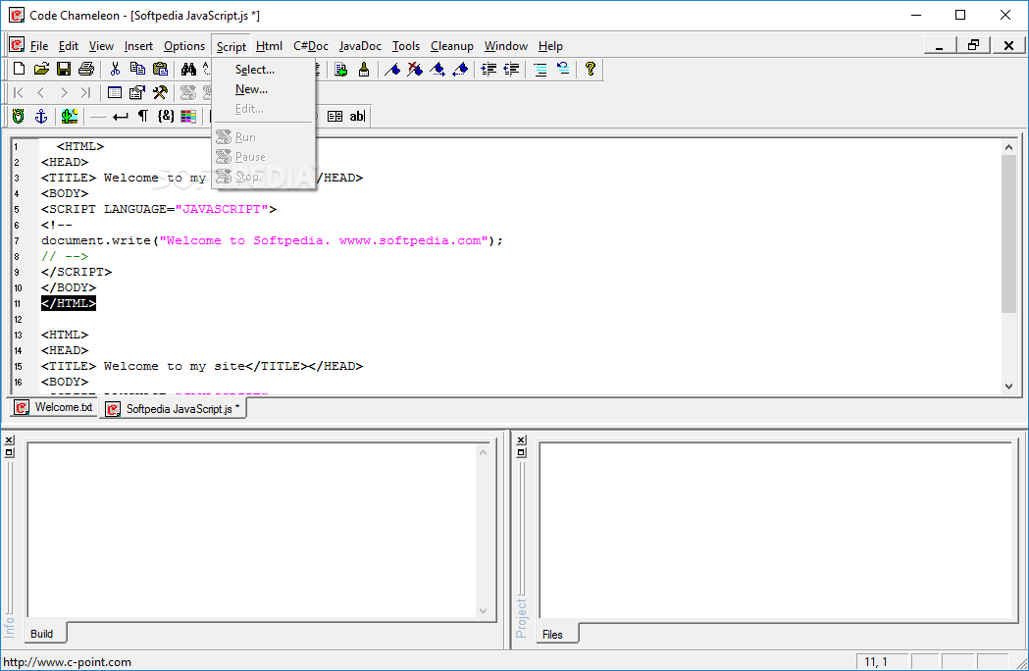Open the Html menu
This screenshot has height=671, width=1029.
click(x=269, y=46)
